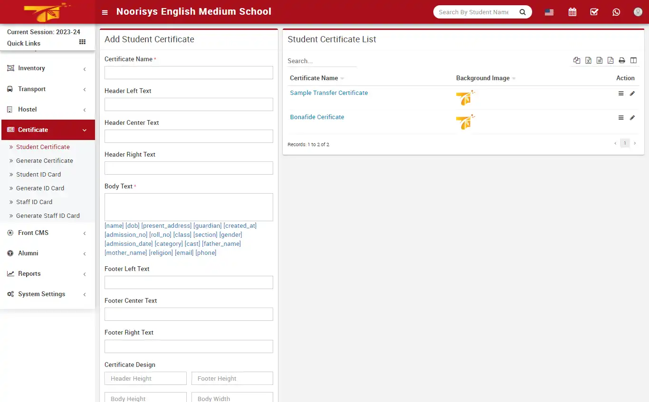Screen dimensions: 649x402
Task: Click the certificate list search field
Action: [x=322, y=61]
